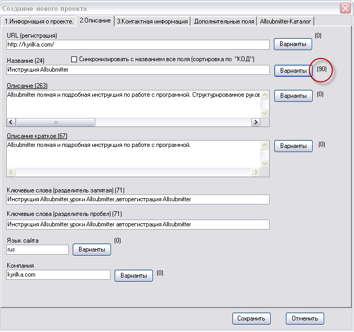Open the Дополнительные поля tab
Image resolution: width=354 pixels, height=332 pixels.
(224, 21)
